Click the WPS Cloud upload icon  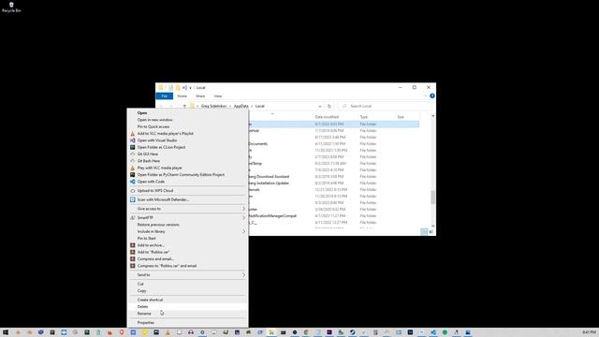133,191
